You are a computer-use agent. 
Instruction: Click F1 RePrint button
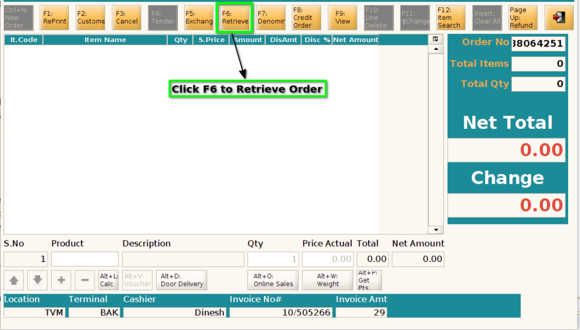[54, 18]
